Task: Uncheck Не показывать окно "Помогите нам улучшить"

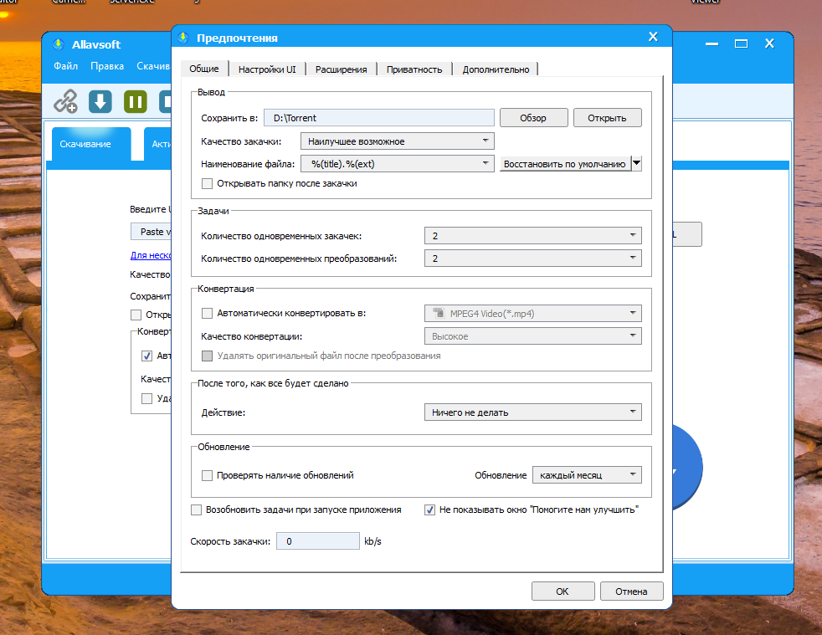Action: point(430,509)
